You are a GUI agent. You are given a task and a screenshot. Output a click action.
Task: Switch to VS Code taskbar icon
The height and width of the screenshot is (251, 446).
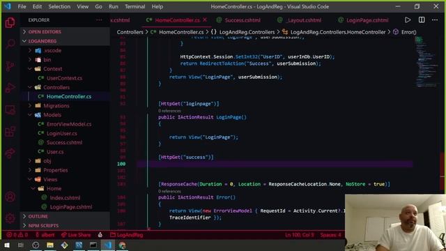pos(107,245)
